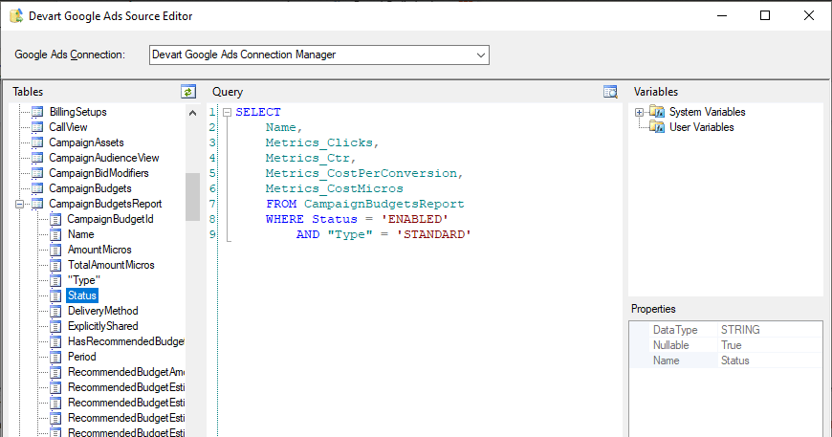The width and height of the screenshot is (832, 437).
Task: Click the DataType property row
Action: (726, 330)
